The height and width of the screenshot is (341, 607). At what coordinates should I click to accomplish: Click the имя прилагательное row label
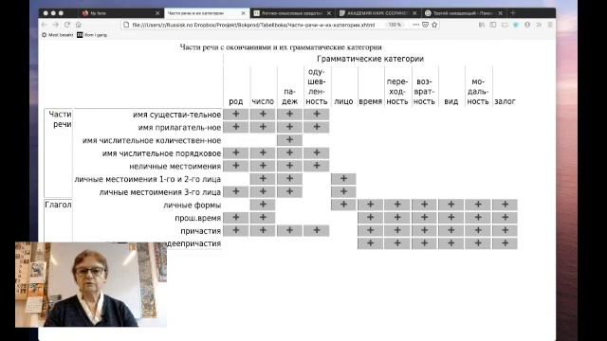[179, 128]
